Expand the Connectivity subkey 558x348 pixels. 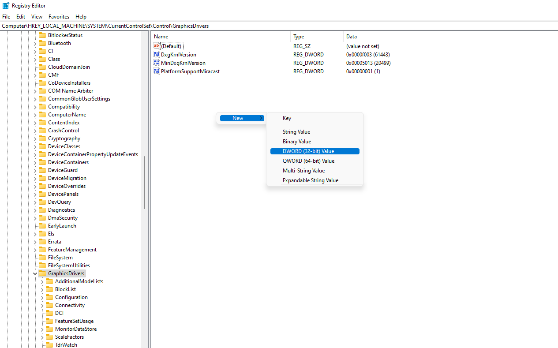42,305
